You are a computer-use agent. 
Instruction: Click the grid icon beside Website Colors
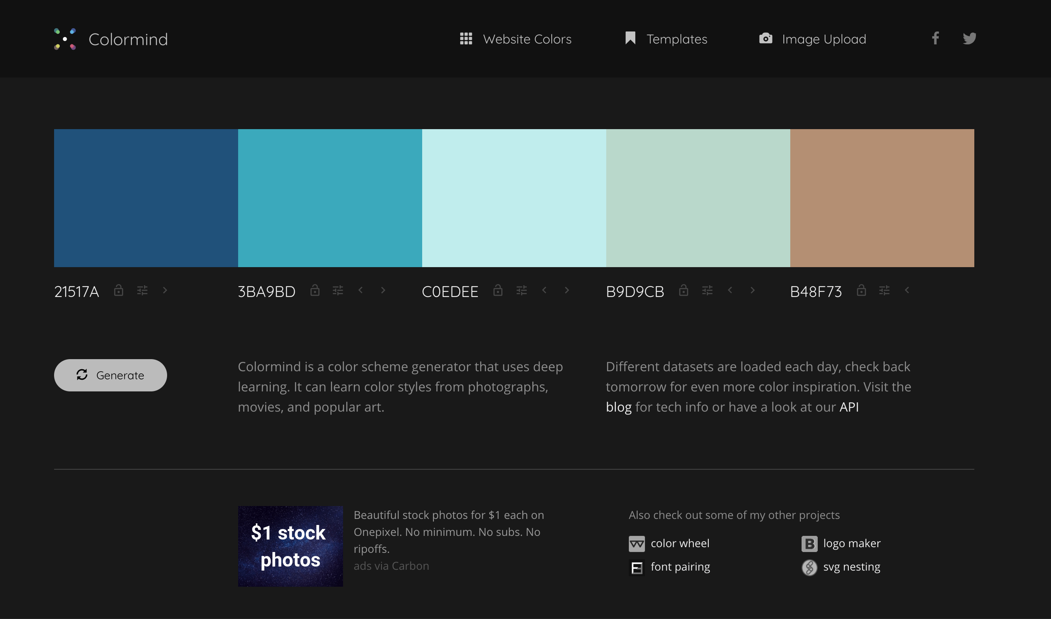466,38
